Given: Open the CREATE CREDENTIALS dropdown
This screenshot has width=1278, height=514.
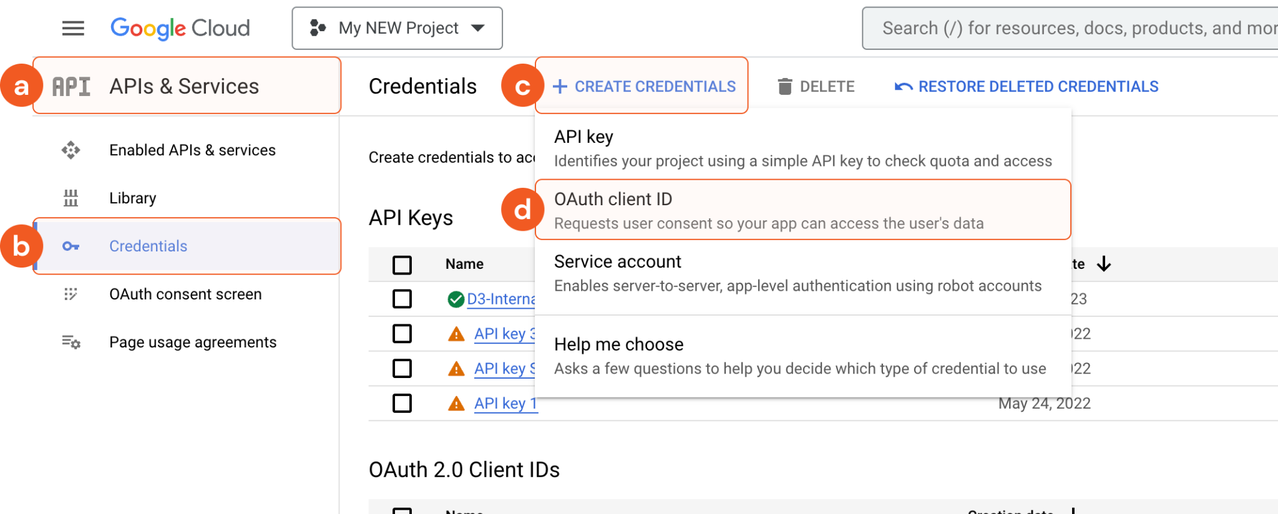Looking at the screenshot, I should (x=644, y=87).
